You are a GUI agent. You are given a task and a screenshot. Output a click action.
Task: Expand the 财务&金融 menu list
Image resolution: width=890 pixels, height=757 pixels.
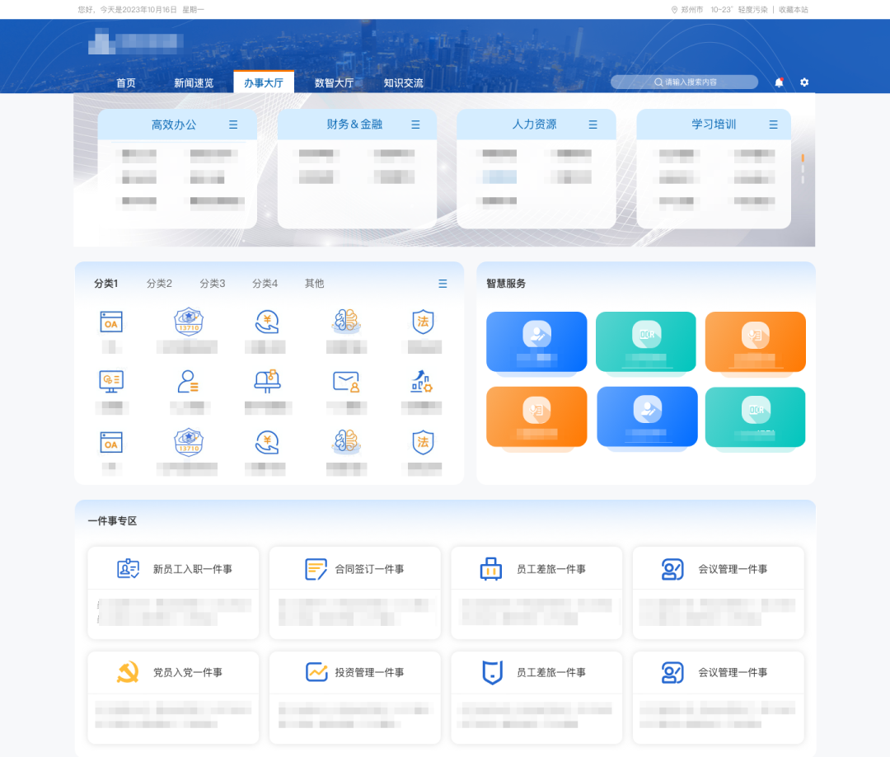point(415,125)
